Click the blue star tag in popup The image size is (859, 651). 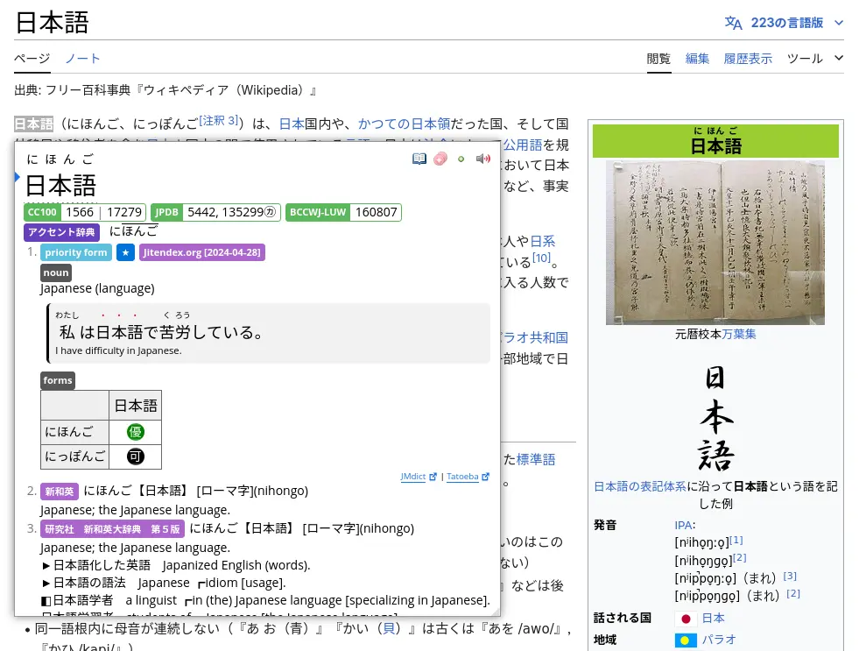(125, 252)
